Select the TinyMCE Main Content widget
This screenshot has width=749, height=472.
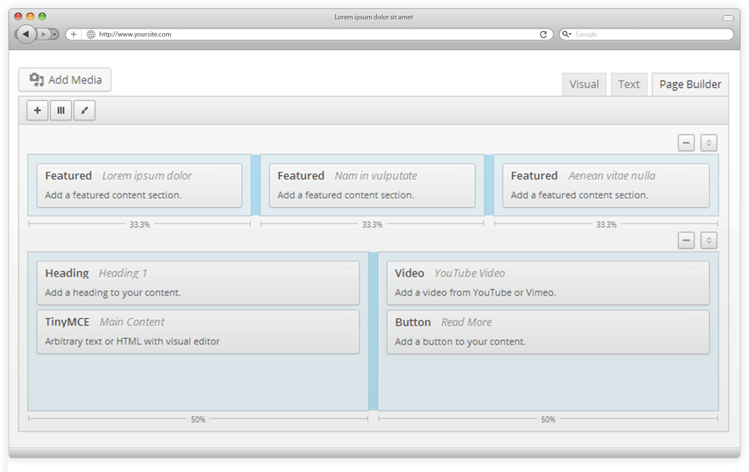click(x=198, y=332)
